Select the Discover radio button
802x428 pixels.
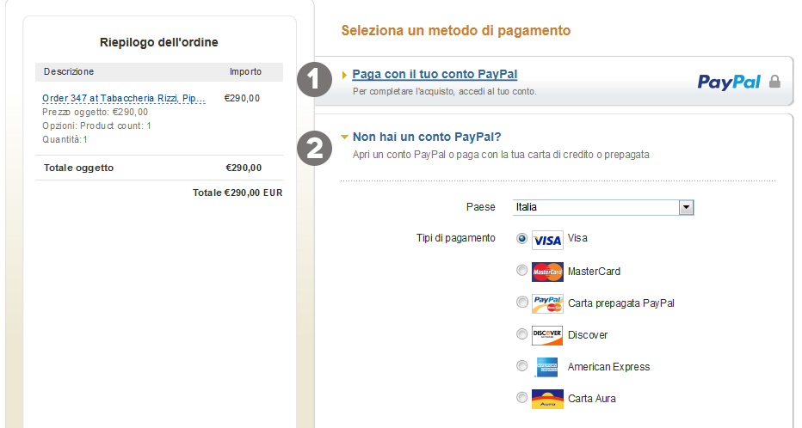click(521, 334)
